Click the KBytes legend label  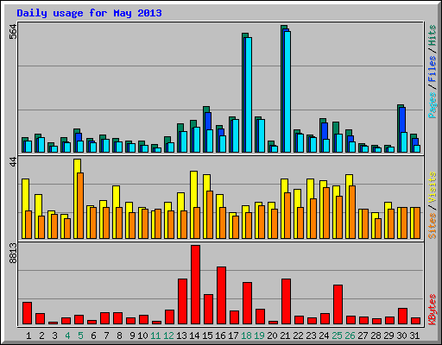432,310
